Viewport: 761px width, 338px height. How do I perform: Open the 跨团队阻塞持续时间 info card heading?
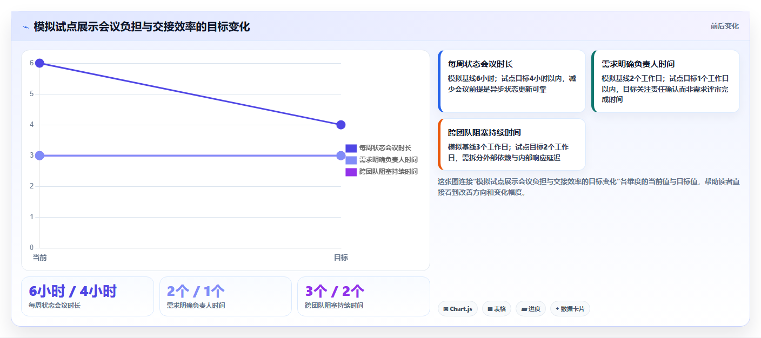tap(485, 132)
